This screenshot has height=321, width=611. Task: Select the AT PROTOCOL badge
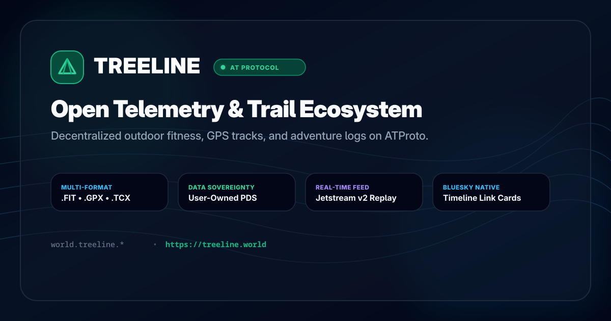click(x=260, y=67)
